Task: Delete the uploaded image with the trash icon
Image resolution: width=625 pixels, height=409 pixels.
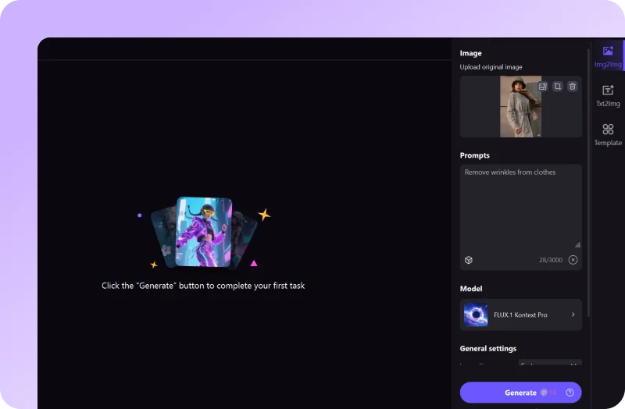Action: (x=573, y=87)
